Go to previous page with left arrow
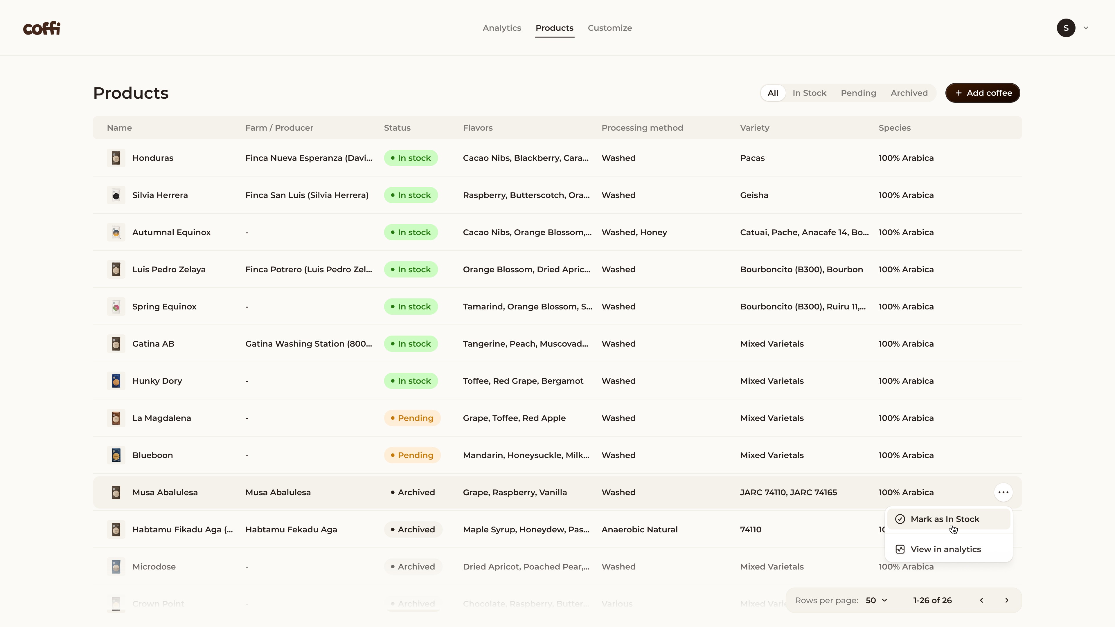This screenshot has width=1115, height=627. (981, 601)
